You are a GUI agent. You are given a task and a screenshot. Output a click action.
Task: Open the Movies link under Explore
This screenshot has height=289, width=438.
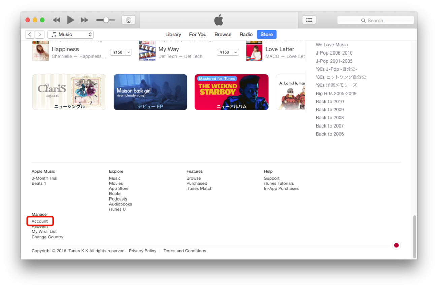click(x=116, y=183)
